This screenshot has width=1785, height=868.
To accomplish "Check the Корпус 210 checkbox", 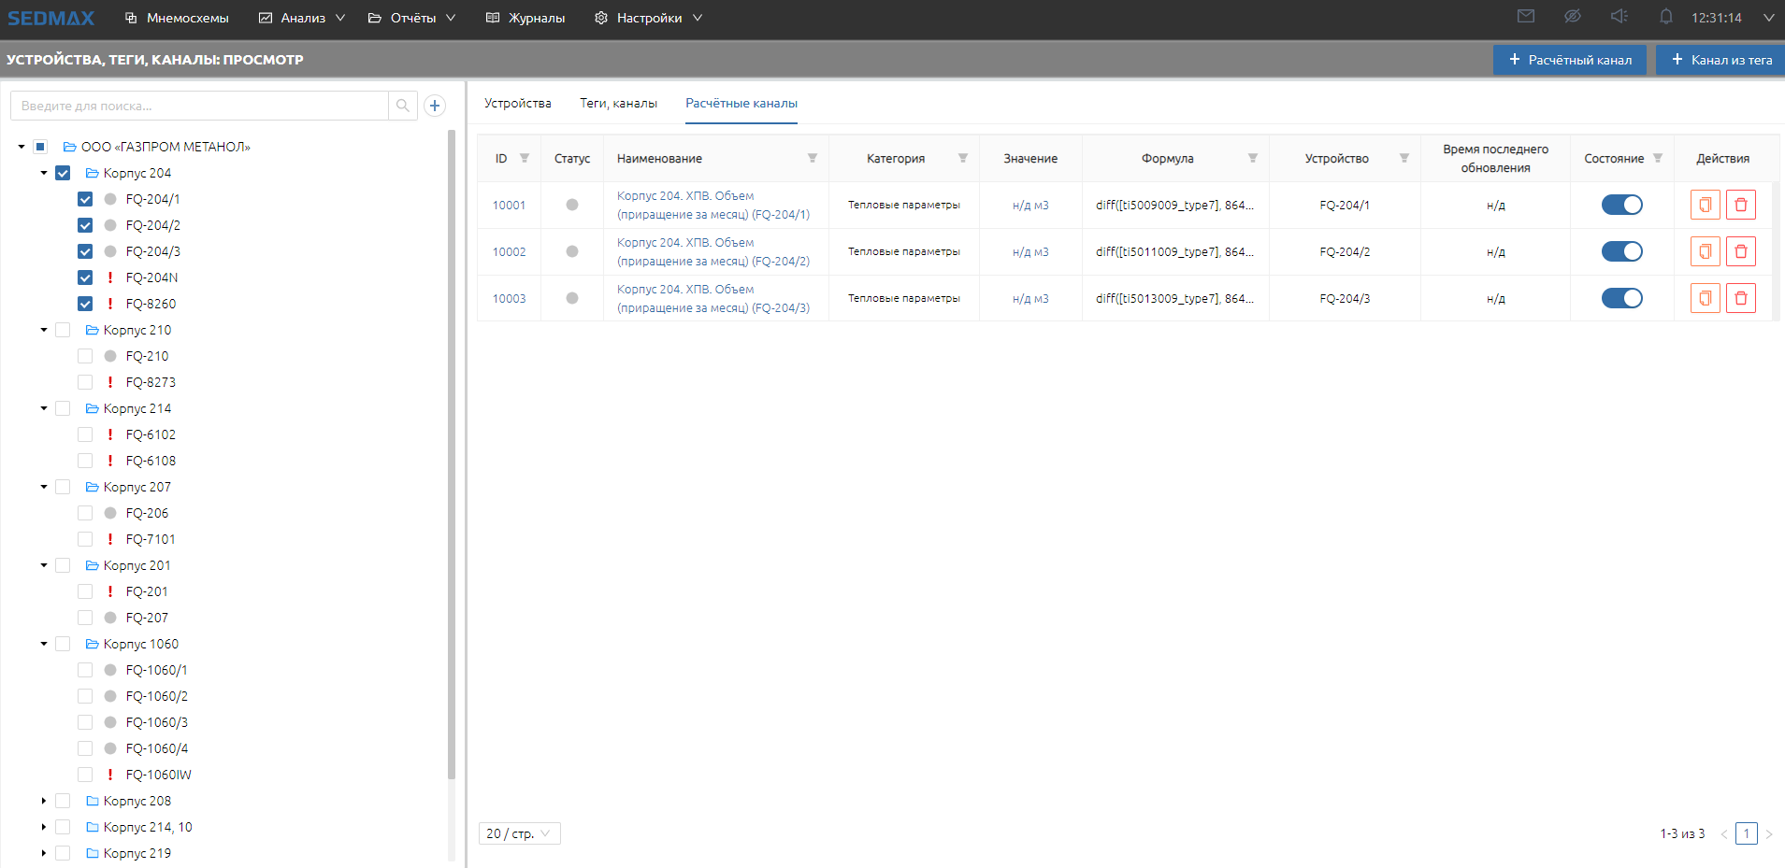I will click(63, 330).
